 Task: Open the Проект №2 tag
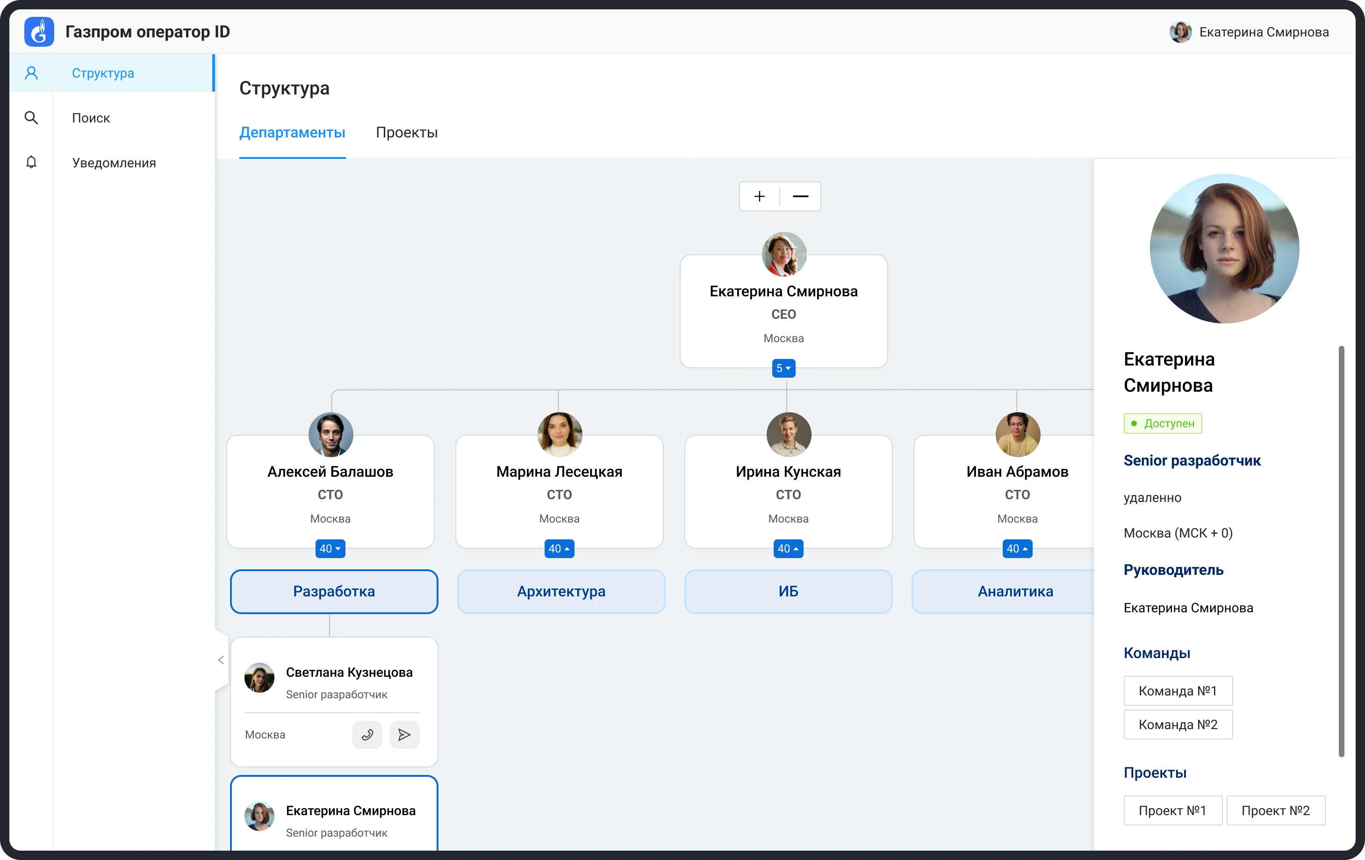point(1275,810)
